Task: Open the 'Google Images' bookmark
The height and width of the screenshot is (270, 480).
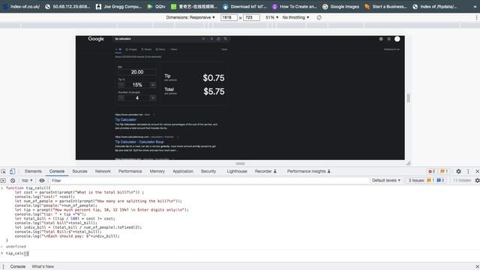Action: point(340,7)
